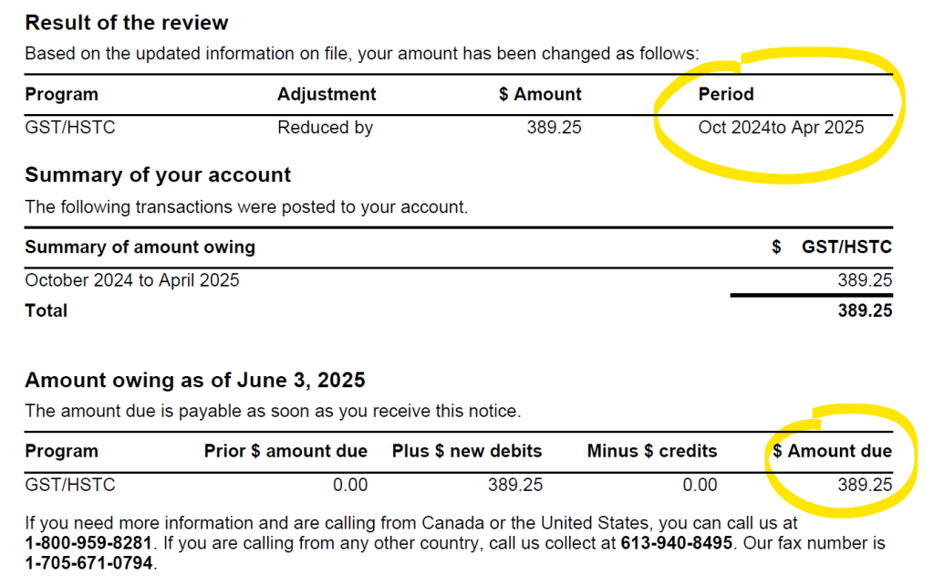
Task: Click the "Minus $ credits" column header
Action: pos(652,451)
